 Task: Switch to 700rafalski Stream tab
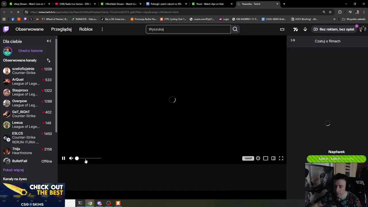121,4
